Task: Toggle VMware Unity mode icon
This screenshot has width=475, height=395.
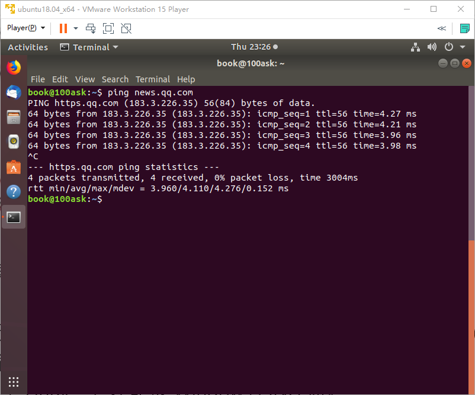Action: (126, 28)
